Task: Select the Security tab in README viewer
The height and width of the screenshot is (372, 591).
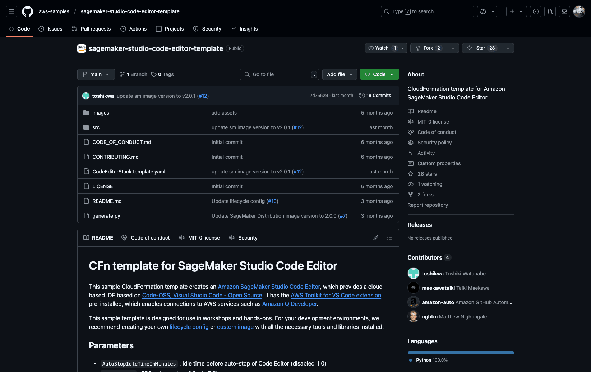Action: click(x=243, y=238)
